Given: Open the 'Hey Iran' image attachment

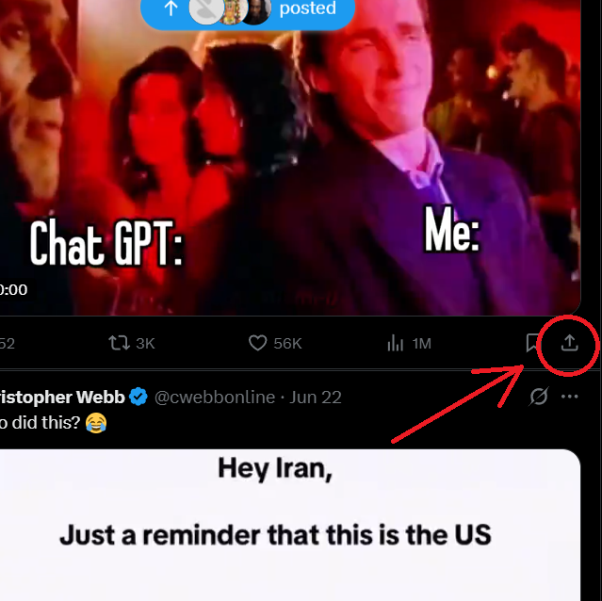Looking at the screenshot, I should coord(290,525).
